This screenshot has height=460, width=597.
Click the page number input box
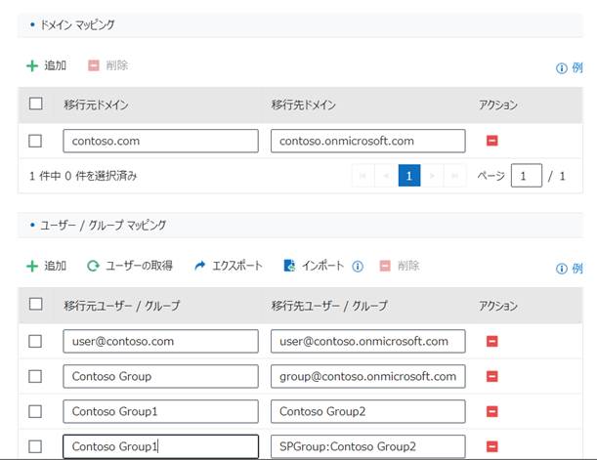[527, 176]
